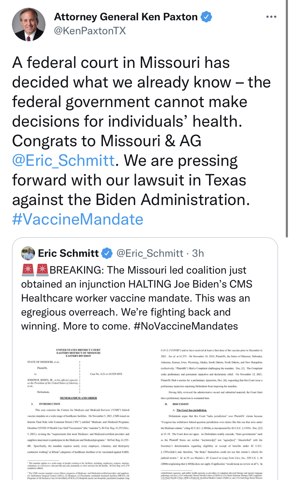This screenshot has width=290, height=480.
Task: Follow the blue @Eric_Schmitt mention in tweet
Action: pos(63,161)
